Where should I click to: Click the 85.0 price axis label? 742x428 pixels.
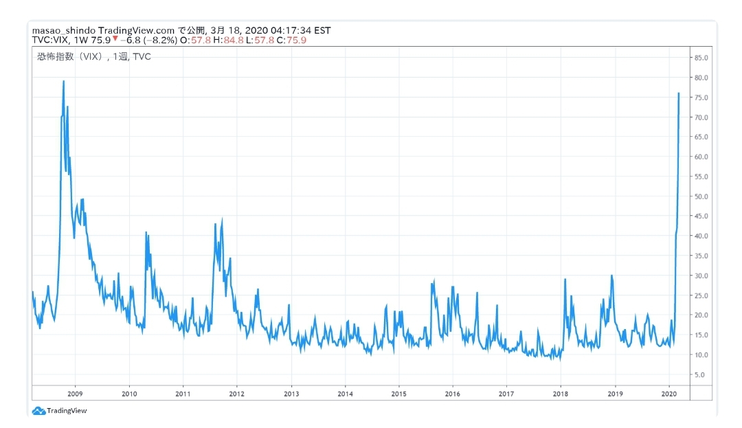pos(701,58)
